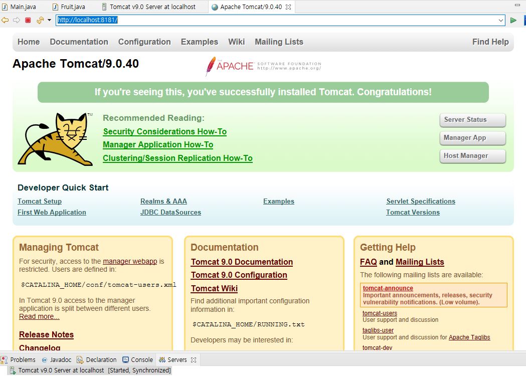This screenshot has height=376, width=526.
Task: Open Configuration in Tomcat navigation bar
Action: pyautogui.click(x=144, y=42)
